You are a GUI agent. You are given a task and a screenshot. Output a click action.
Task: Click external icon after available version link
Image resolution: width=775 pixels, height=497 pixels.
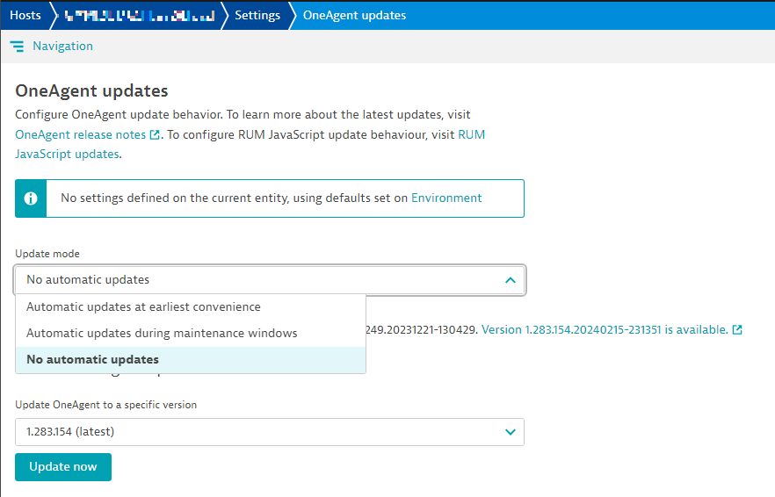(737, 329)
